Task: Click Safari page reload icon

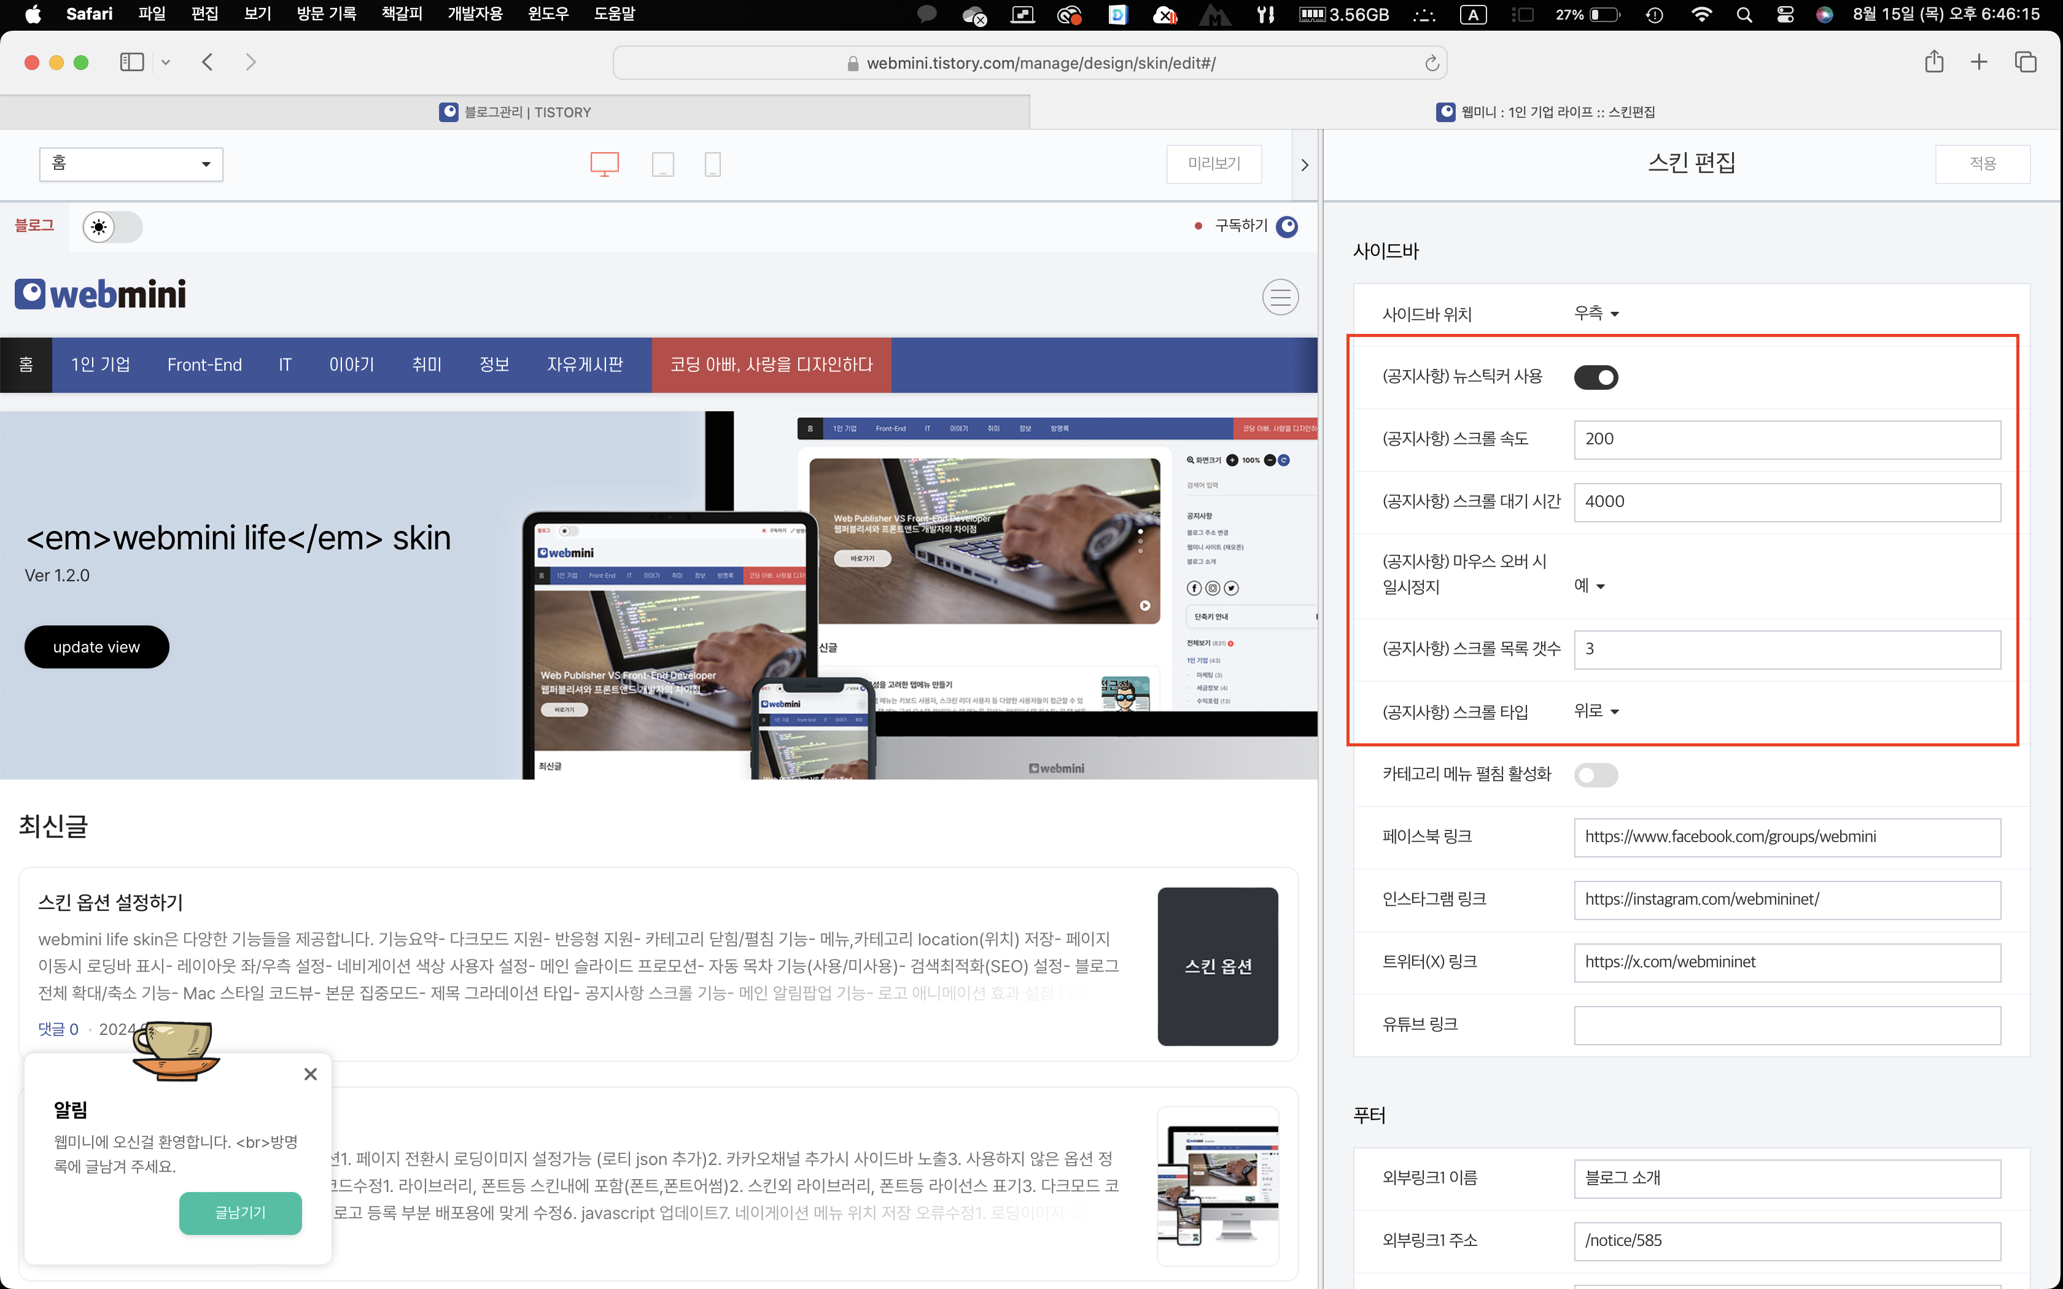Action: click(x=1431, y=63)
